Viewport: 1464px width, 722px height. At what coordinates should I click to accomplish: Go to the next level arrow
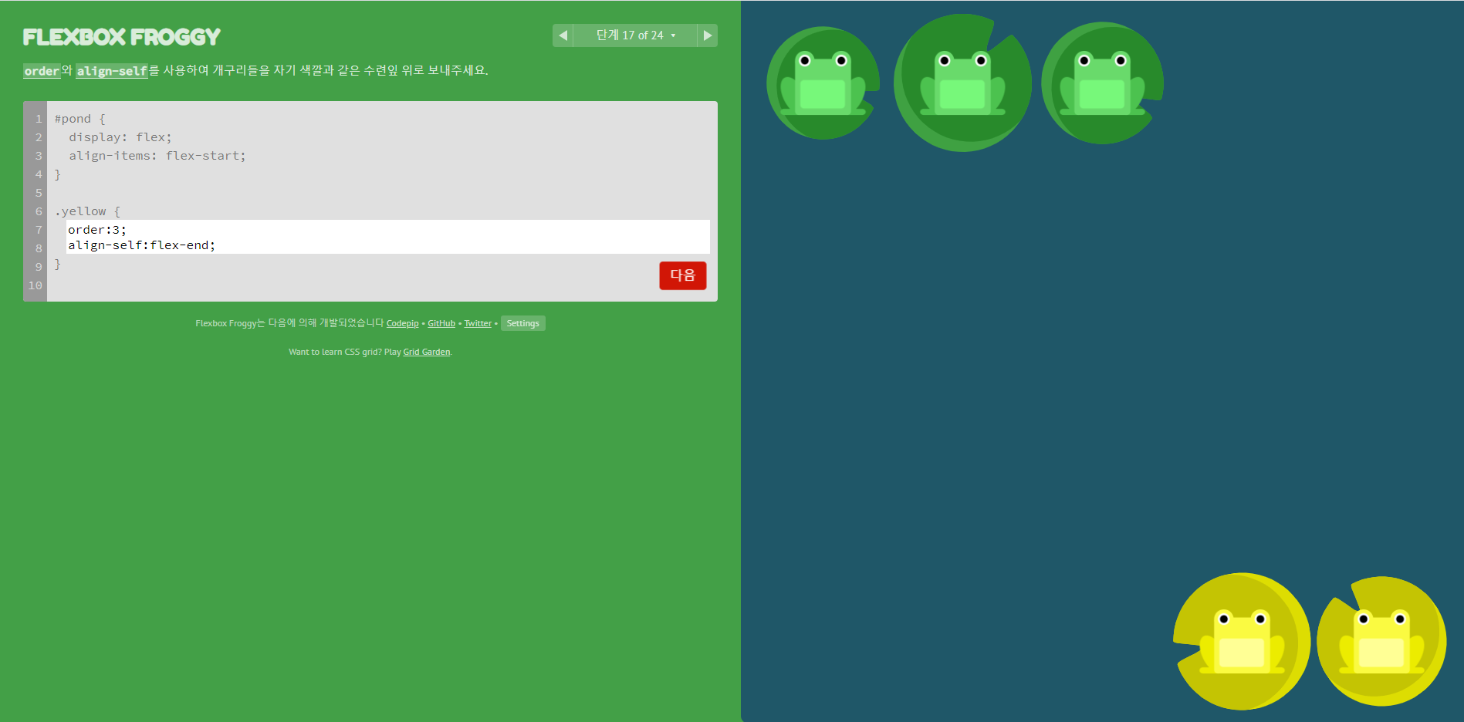click(x=707, y=35)
